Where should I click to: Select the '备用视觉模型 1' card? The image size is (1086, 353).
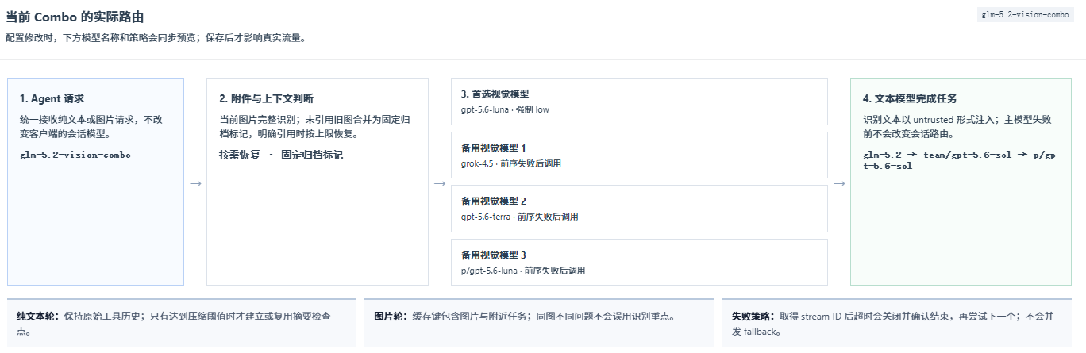(639, 155)
